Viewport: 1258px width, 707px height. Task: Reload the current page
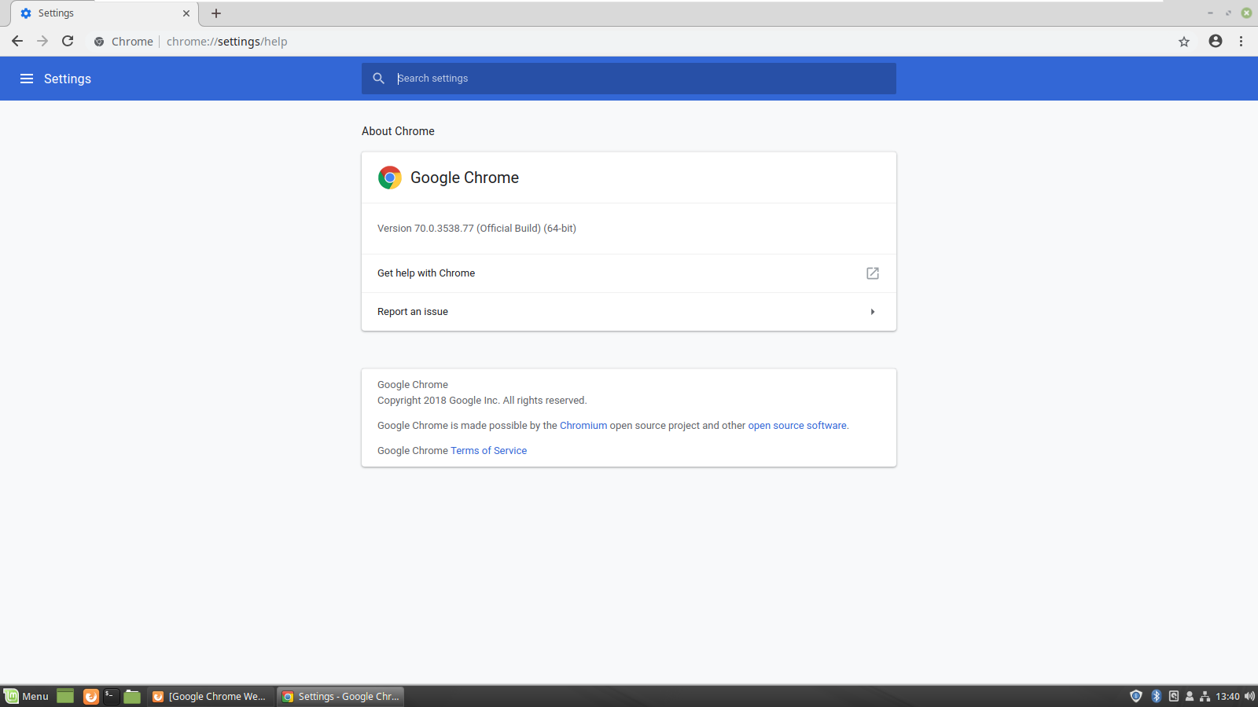click(x=68, y=42)
